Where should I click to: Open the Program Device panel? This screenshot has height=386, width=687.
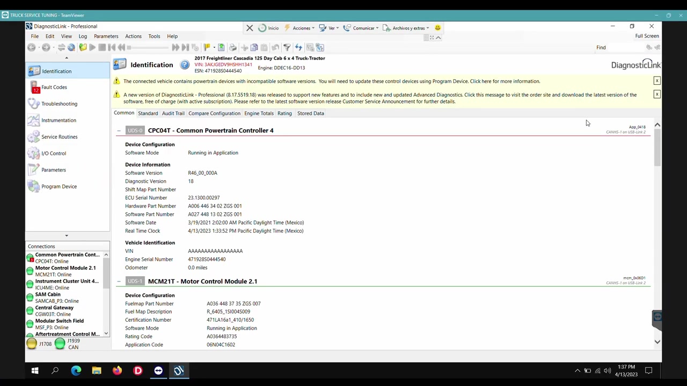pos(59,187)
